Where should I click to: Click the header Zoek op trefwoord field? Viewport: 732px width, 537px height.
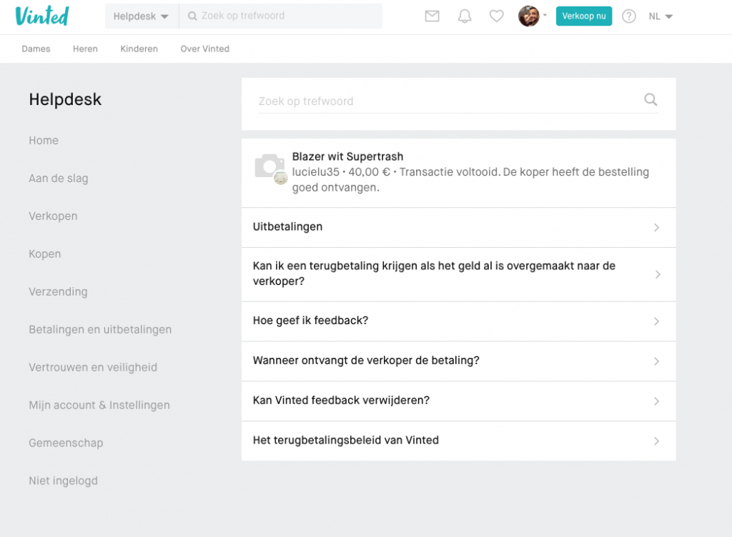pos(280,16)
